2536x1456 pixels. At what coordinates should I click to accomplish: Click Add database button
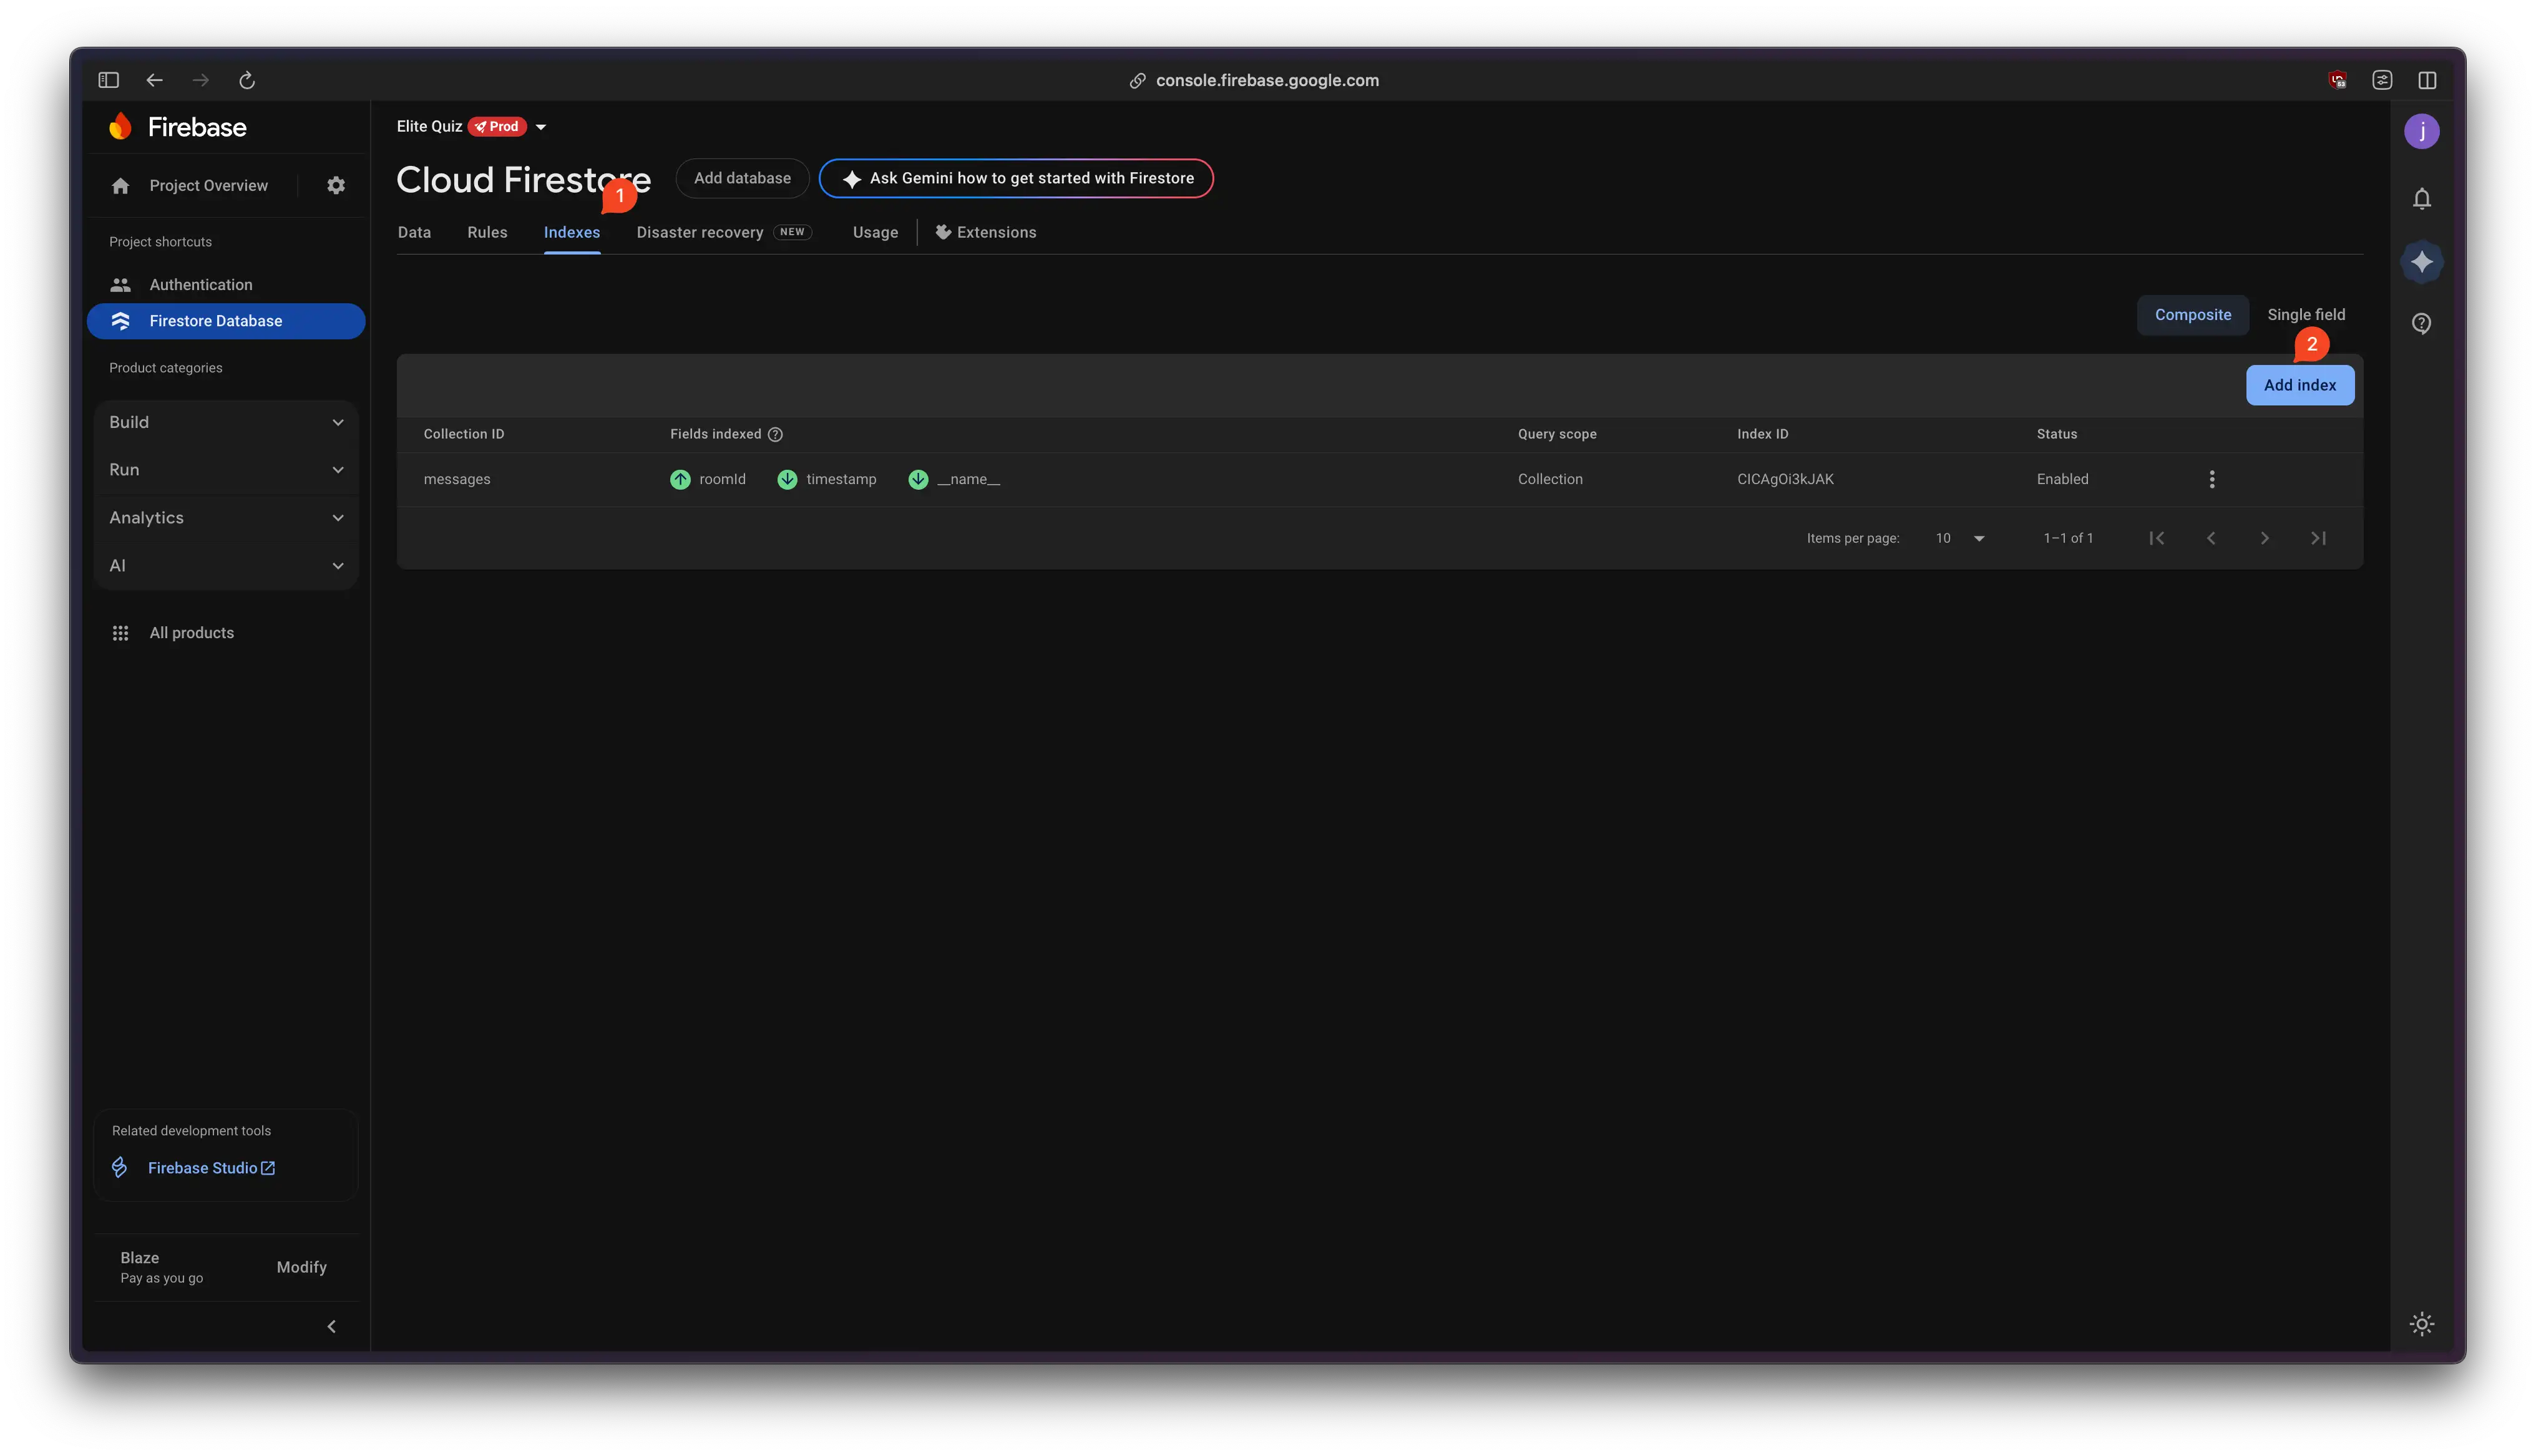742,178
